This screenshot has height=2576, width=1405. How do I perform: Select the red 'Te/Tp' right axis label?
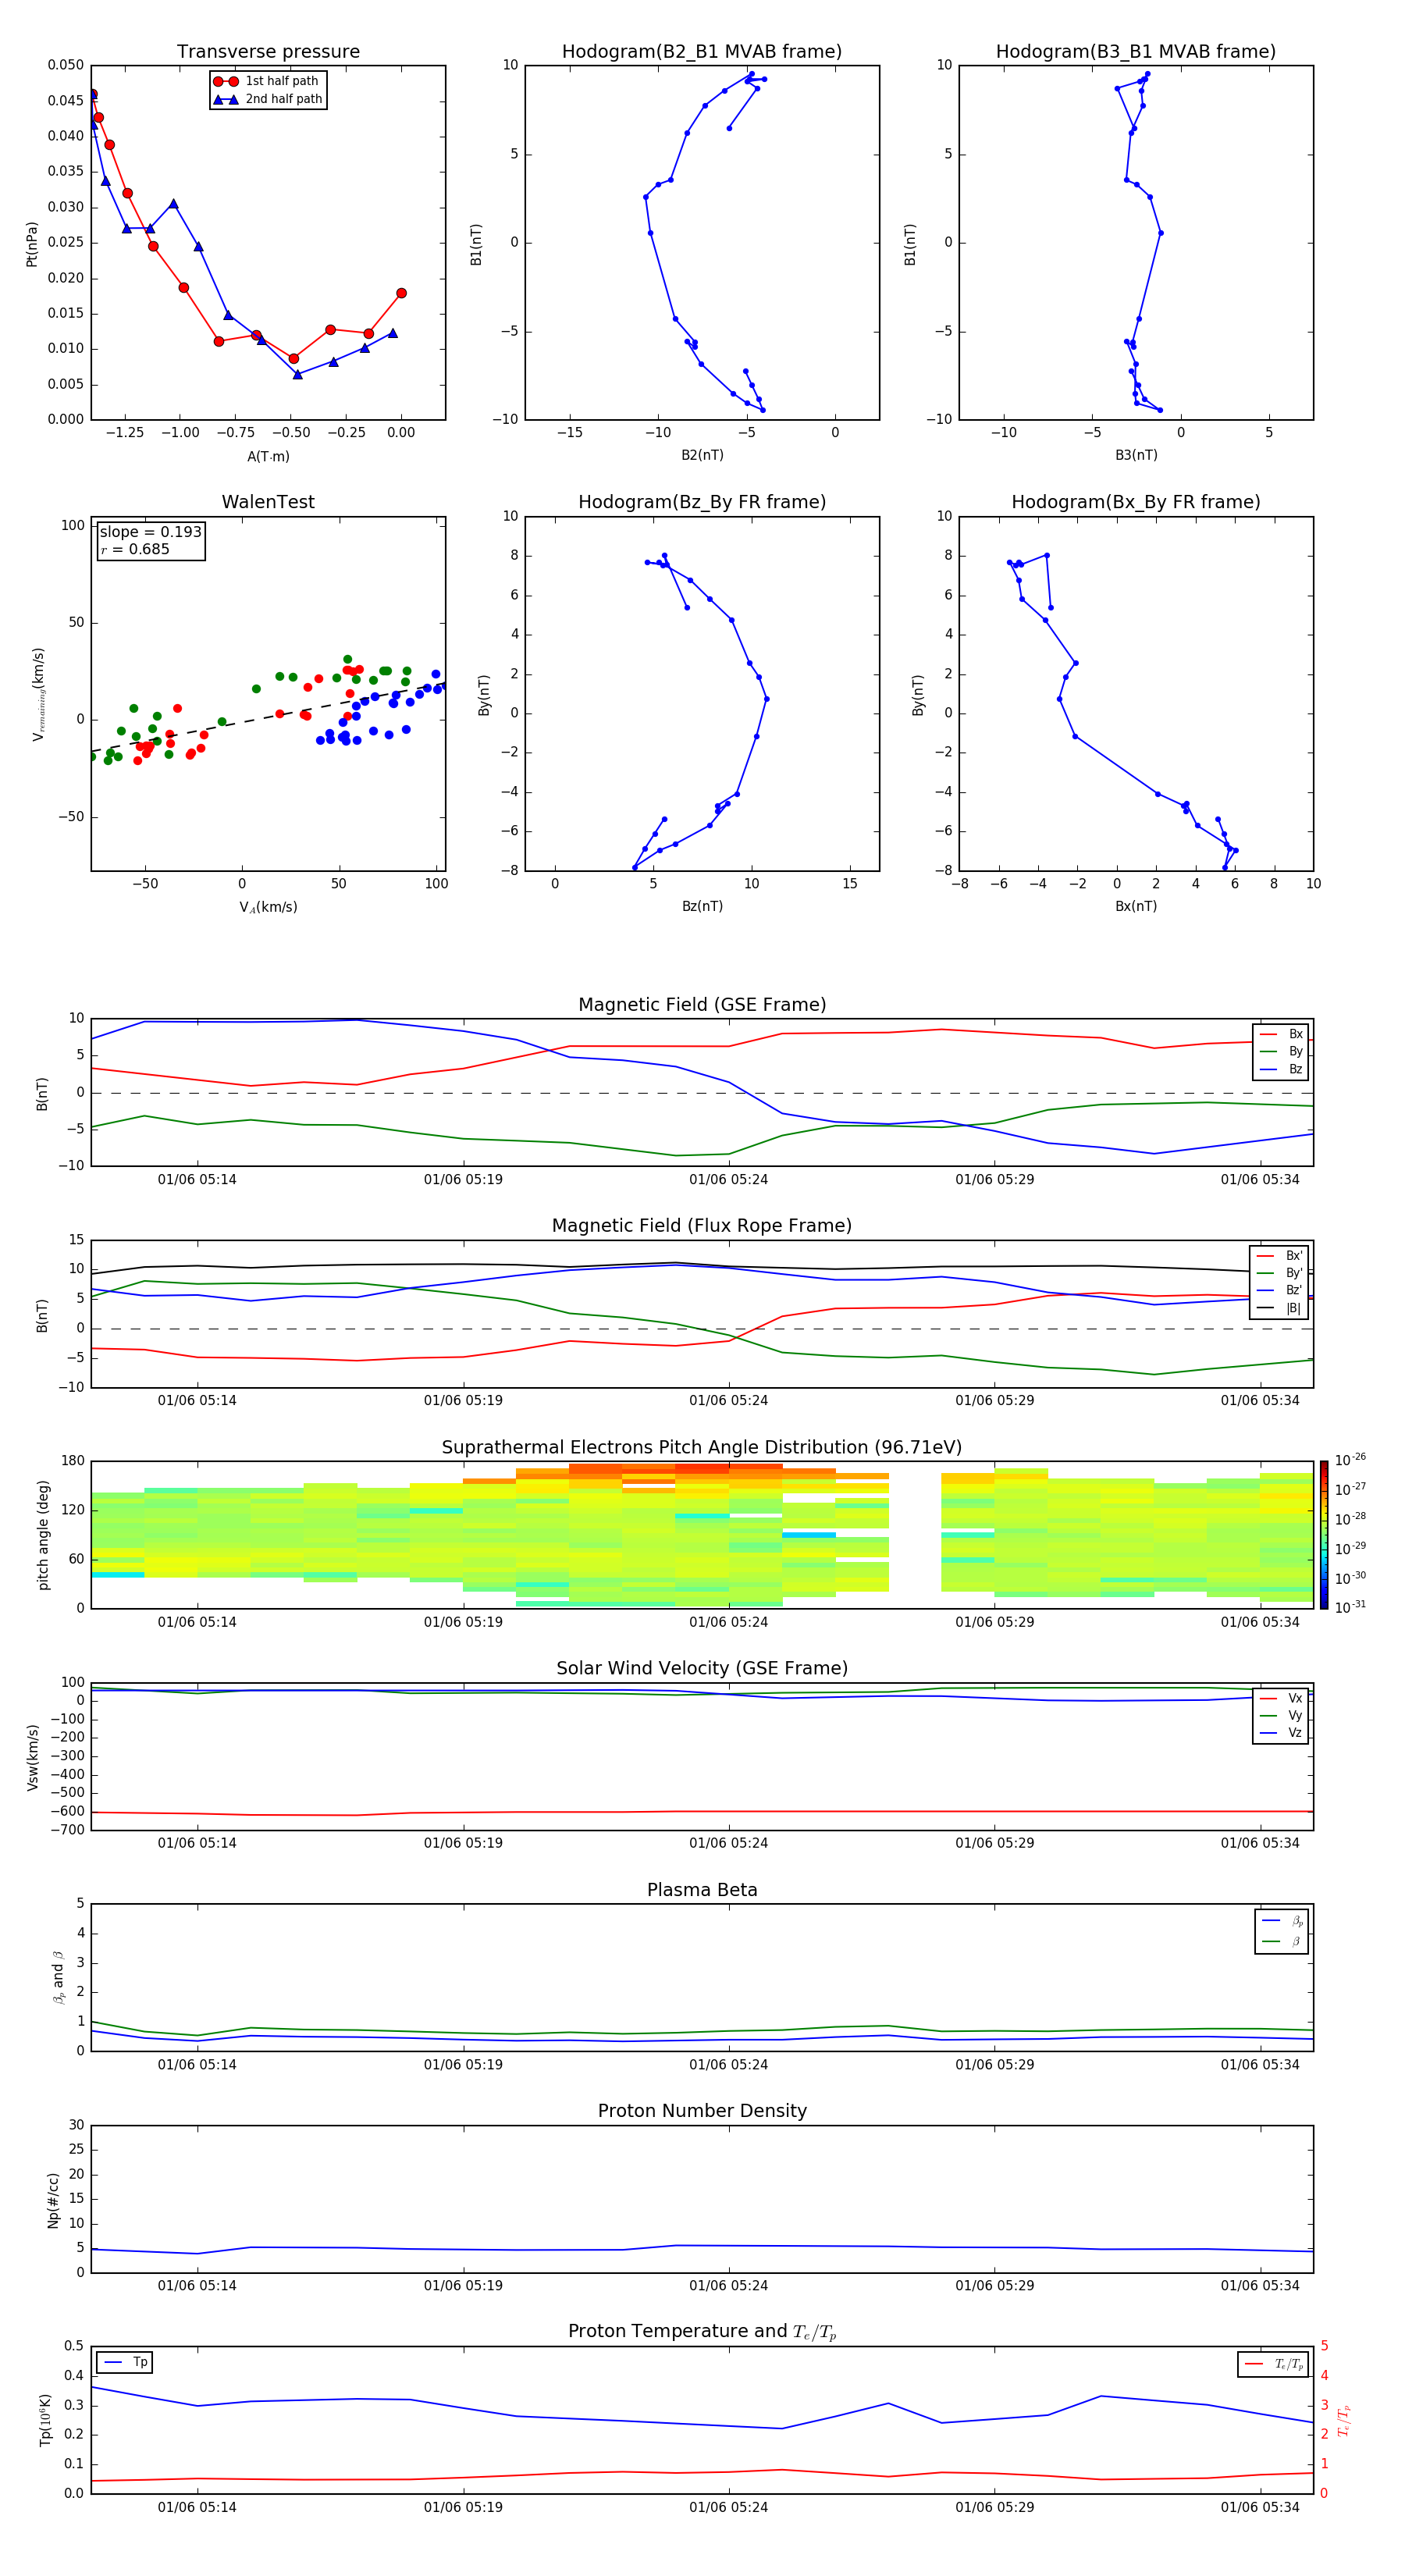coord(1343,2421)
